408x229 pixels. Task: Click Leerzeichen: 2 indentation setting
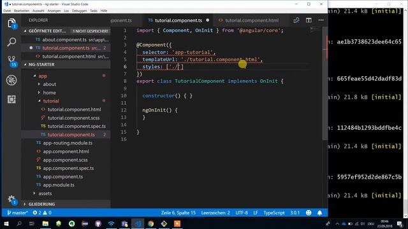[215, 212]
